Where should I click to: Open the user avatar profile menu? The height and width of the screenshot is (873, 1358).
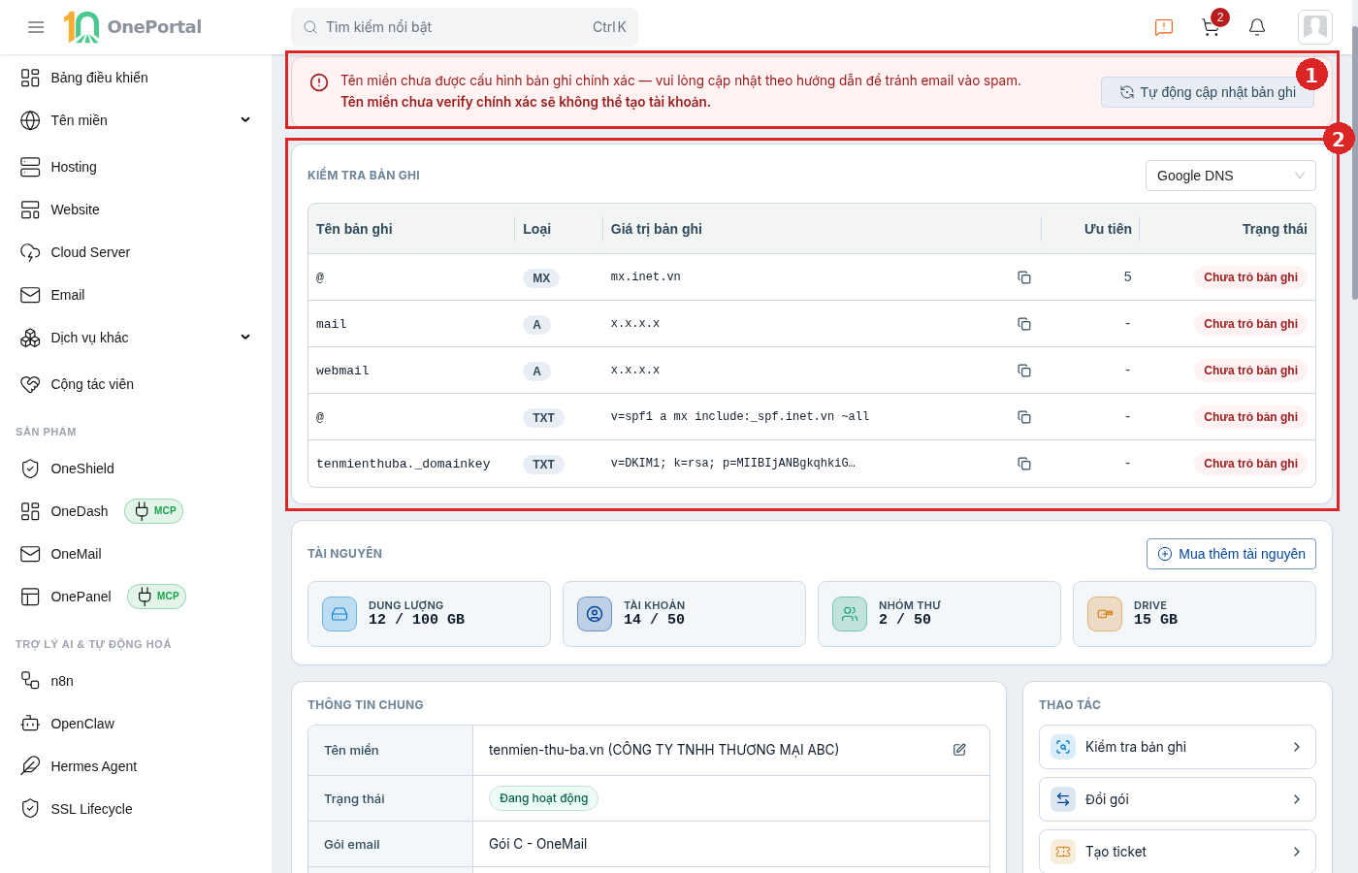1315,27
